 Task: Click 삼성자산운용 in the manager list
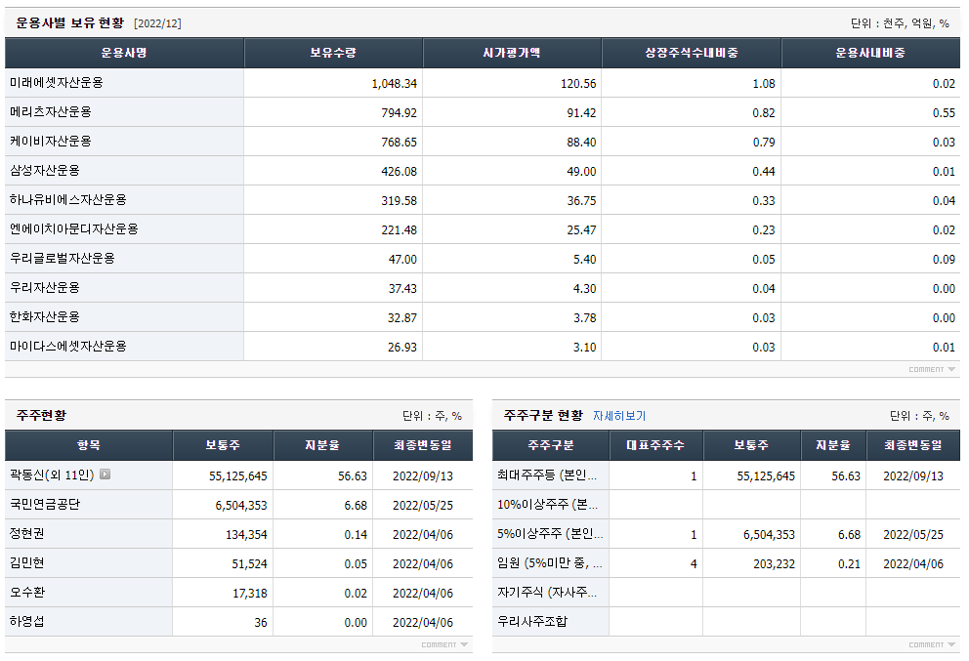pos(45,171)
